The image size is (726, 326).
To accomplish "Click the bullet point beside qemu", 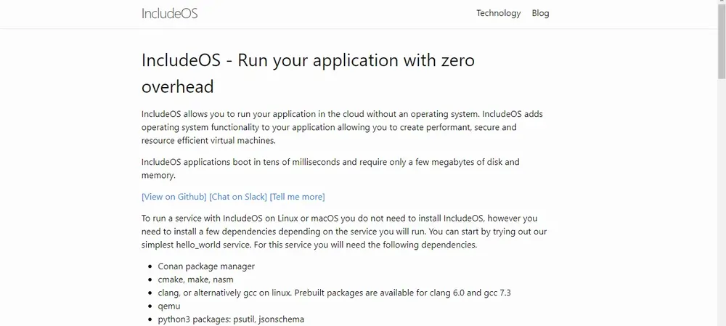I will click(150, 306).
